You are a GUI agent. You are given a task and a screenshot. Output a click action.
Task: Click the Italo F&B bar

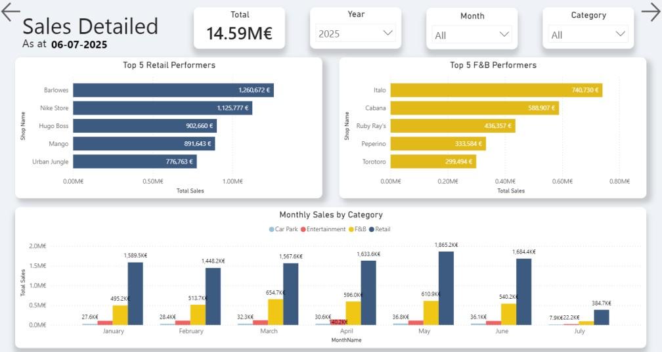496,90
